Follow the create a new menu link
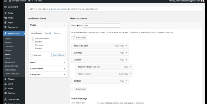 (59, 9)
